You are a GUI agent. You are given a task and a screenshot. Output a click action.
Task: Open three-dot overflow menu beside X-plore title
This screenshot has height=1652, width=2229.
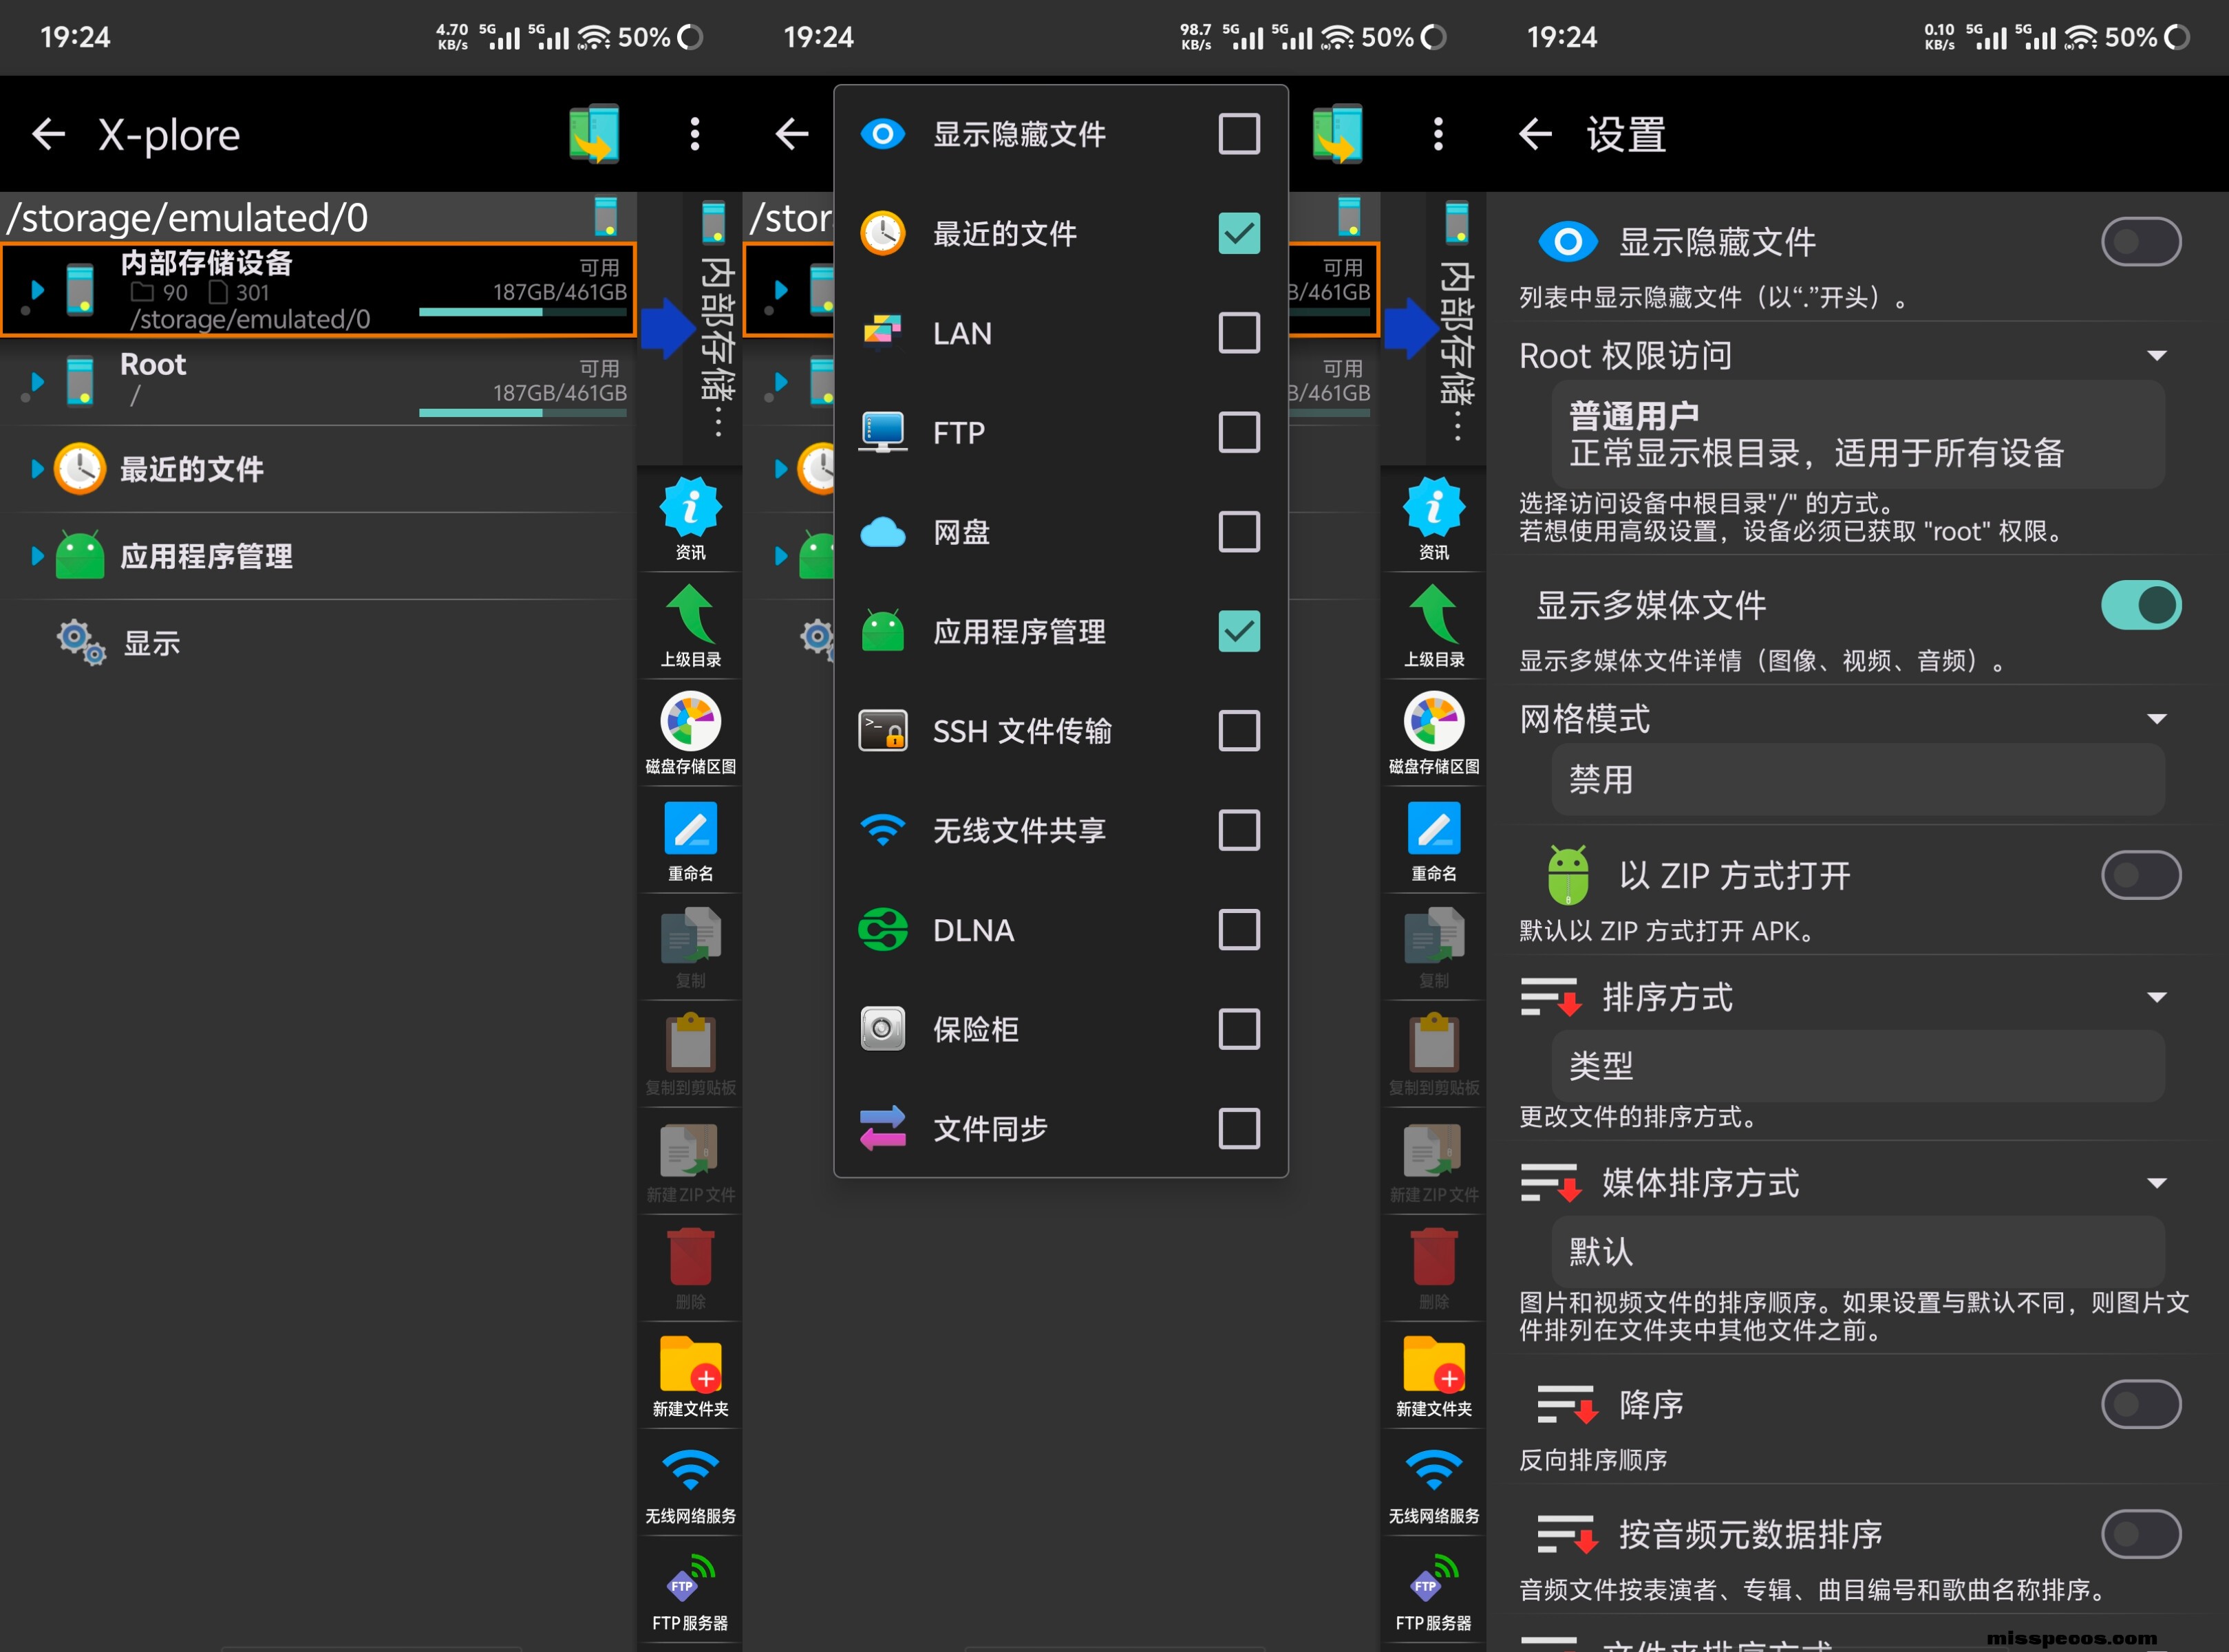pyautogui.click(x=694, y=134)
